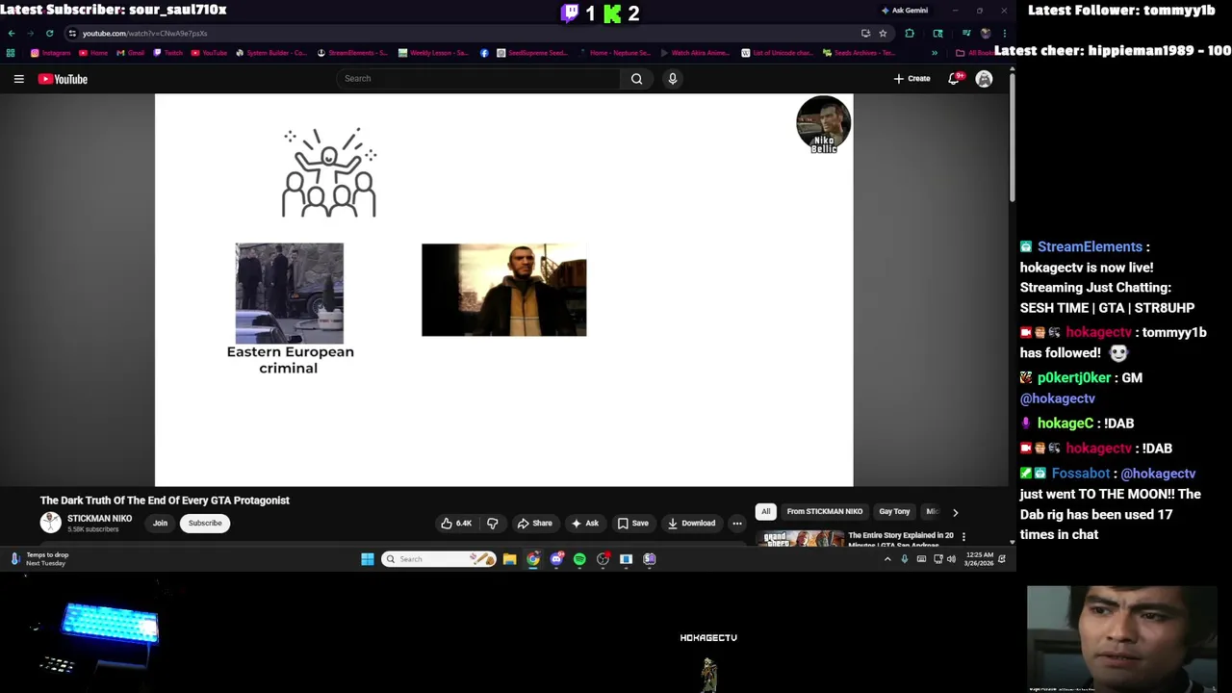1232x693 pixels.
Task: Expand hidden bookmarks with the chevron
Action: (x=934, y=53)
